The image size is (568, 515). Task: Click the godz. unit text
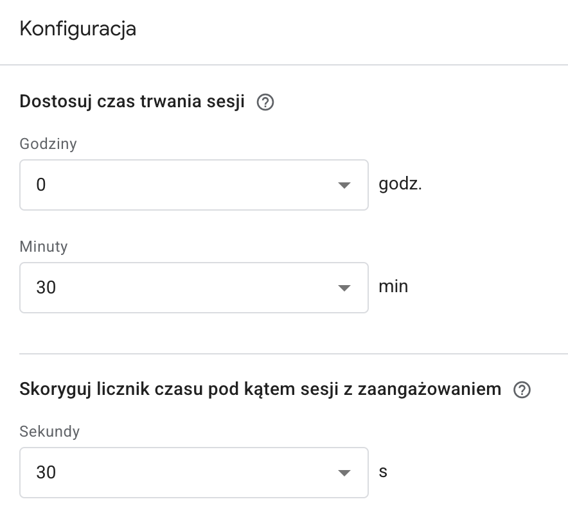click(400, 184)
